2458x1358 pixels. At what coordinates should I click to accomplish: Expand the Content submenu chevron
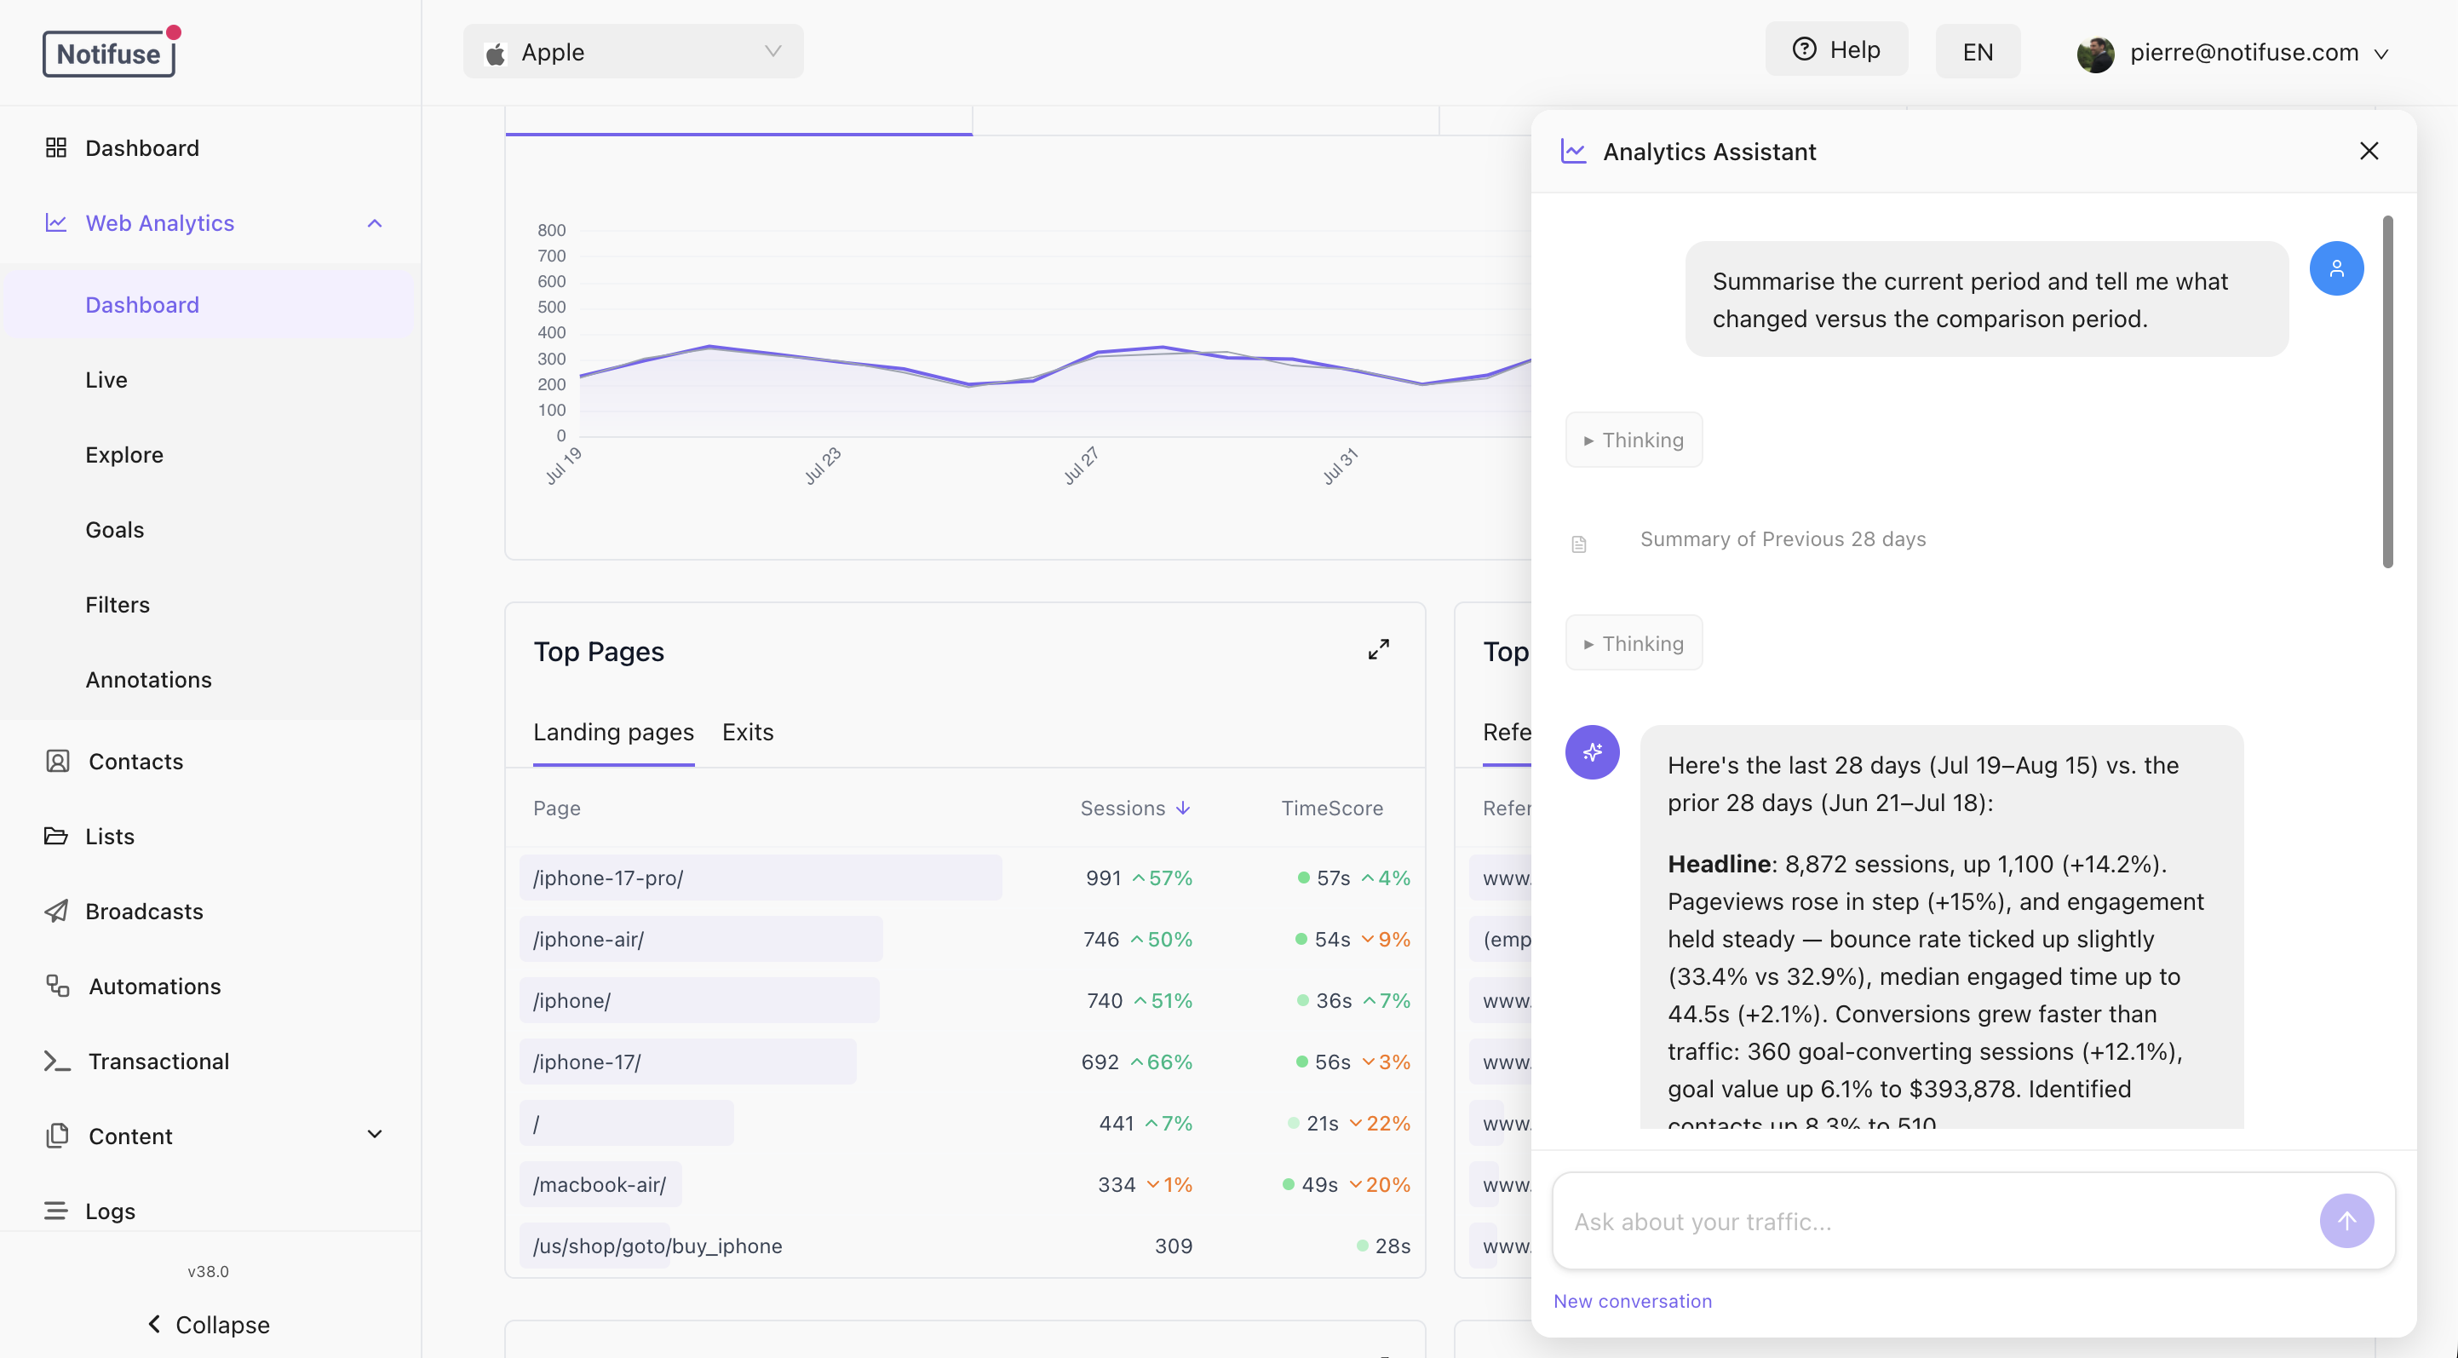click(x=374, y=1135)
